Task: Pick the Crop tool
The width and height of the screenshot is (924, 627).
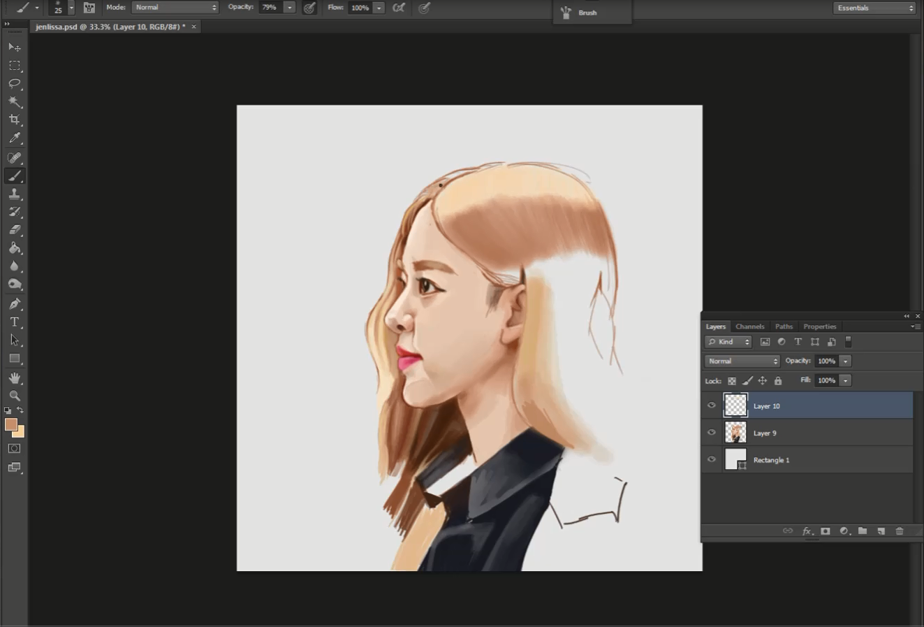Action: (x=15, y=120)
